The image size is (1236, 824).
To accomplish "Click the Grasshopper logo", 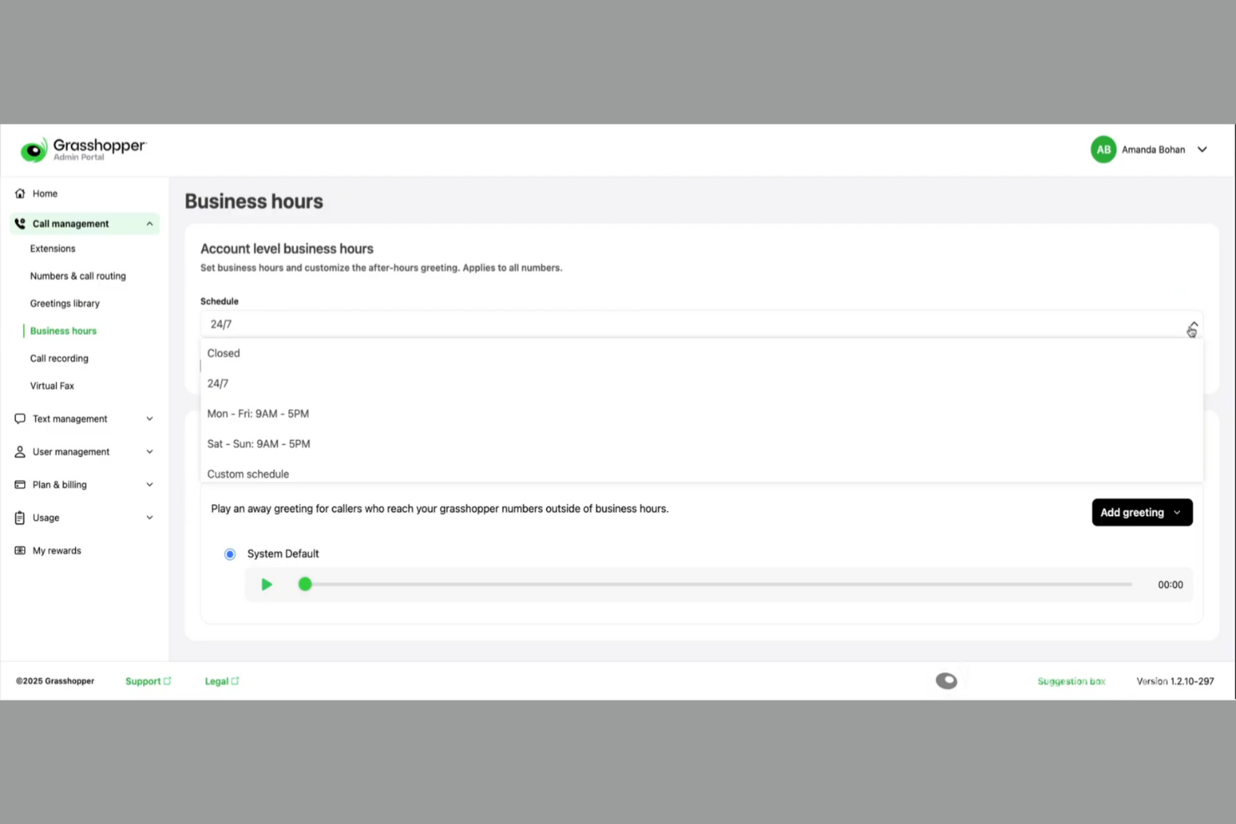I will point(83,149).
